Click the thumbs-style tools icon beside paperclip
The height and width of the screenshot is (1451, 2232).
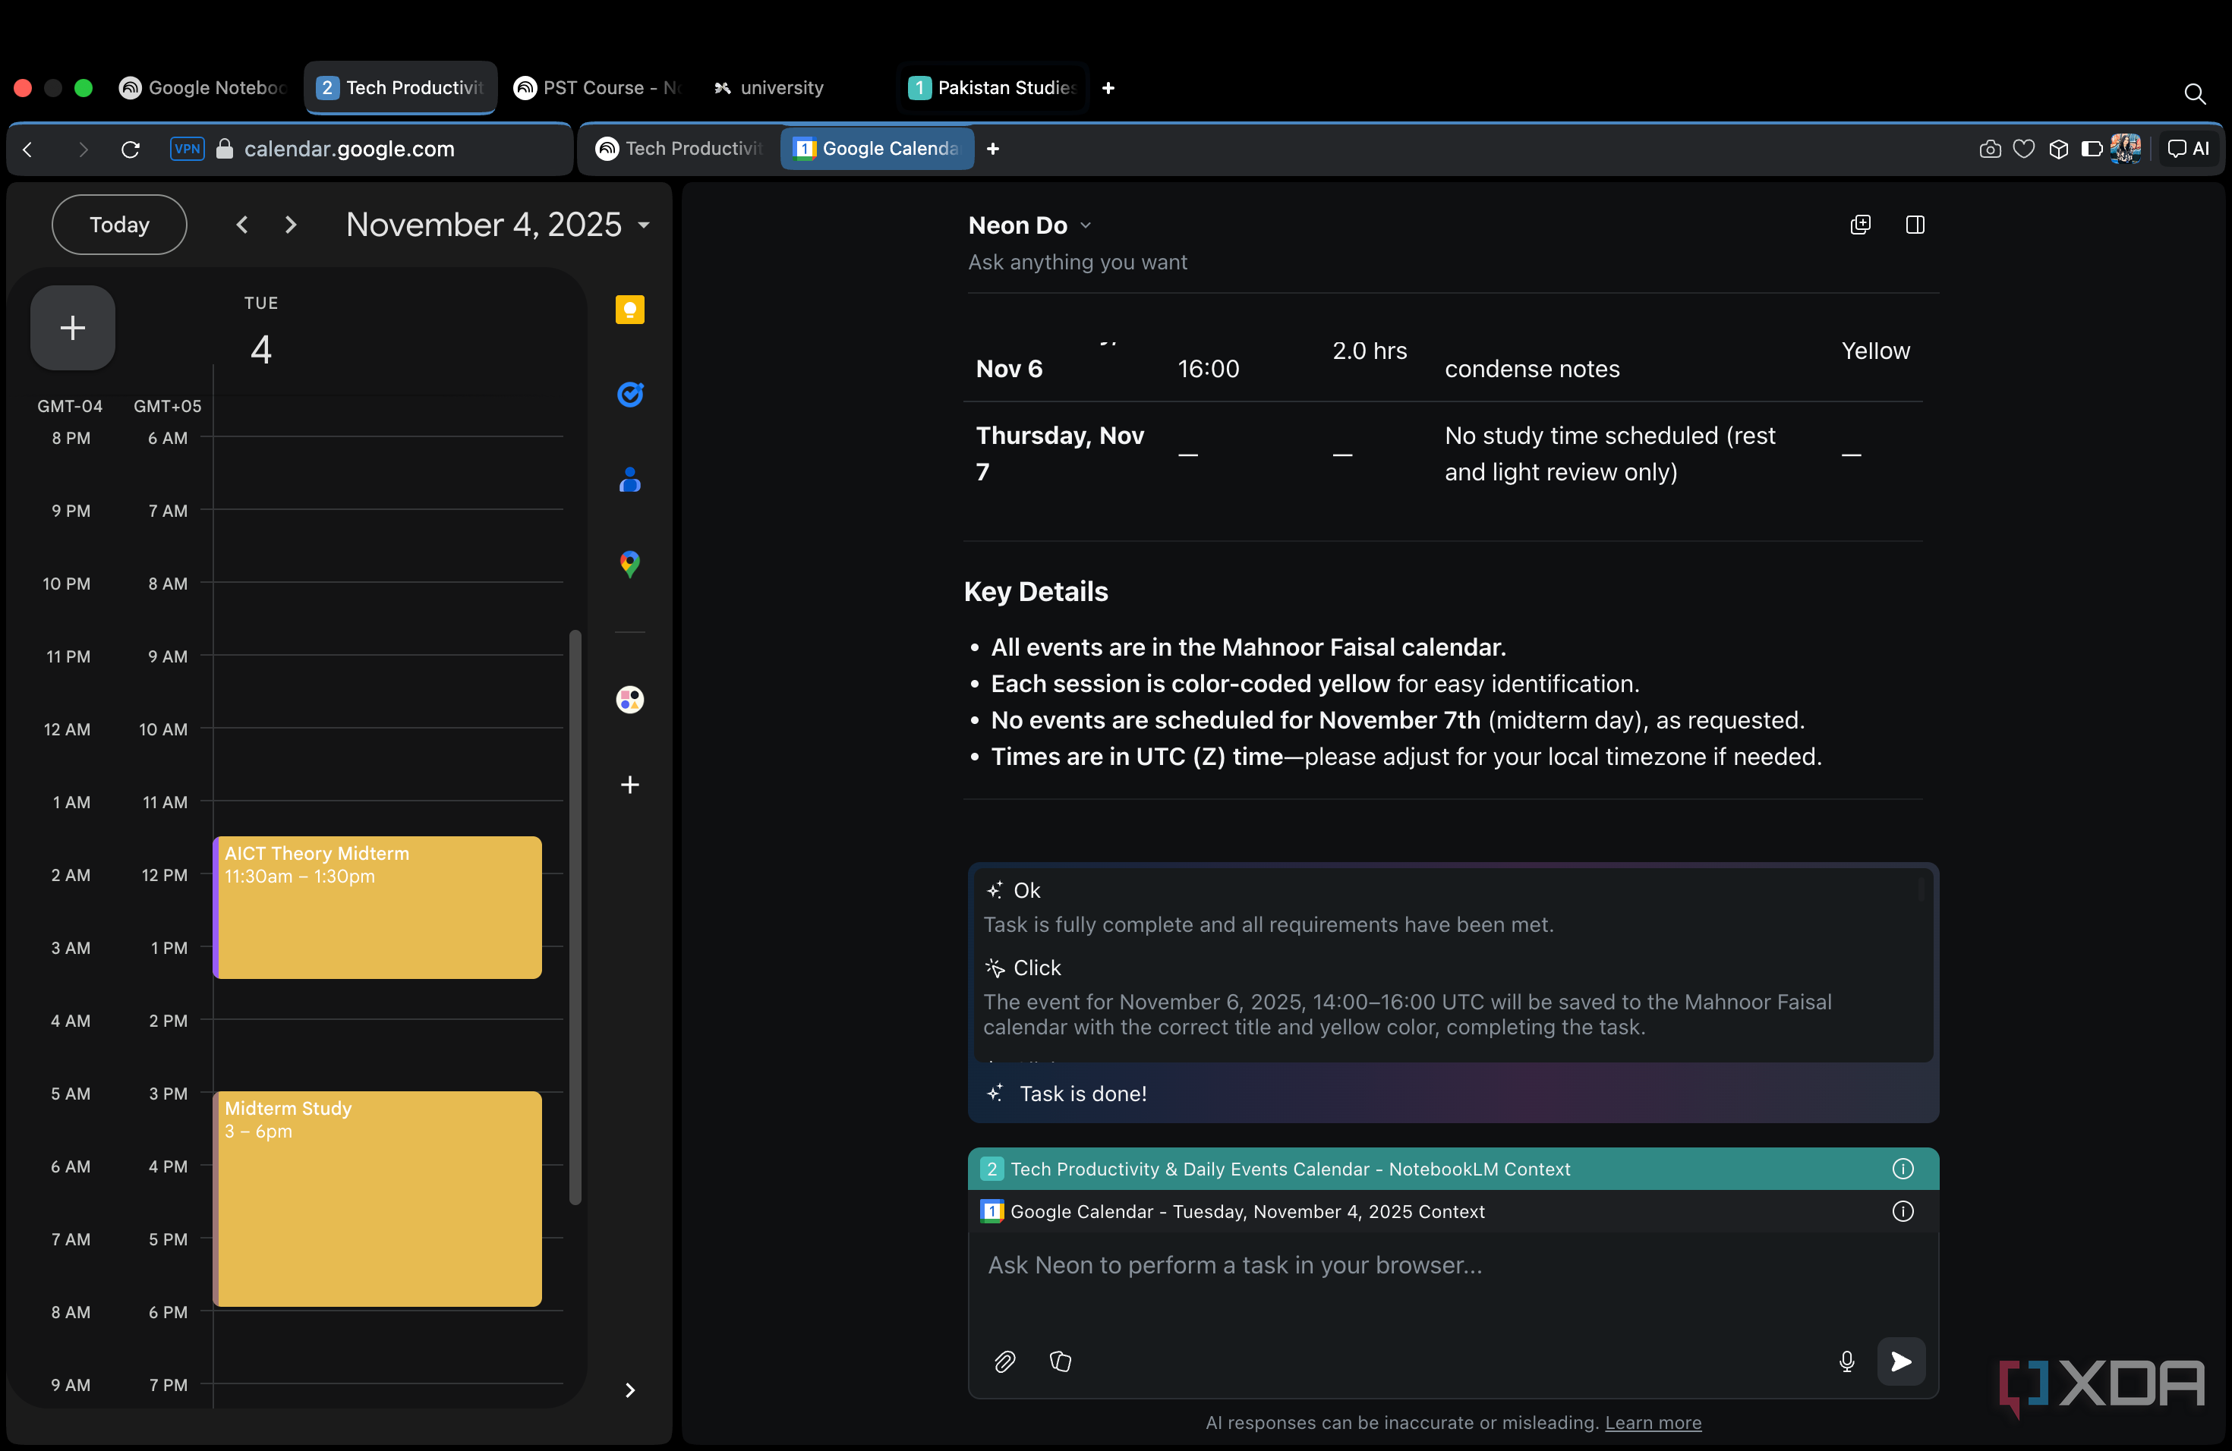[1060, 1361]
